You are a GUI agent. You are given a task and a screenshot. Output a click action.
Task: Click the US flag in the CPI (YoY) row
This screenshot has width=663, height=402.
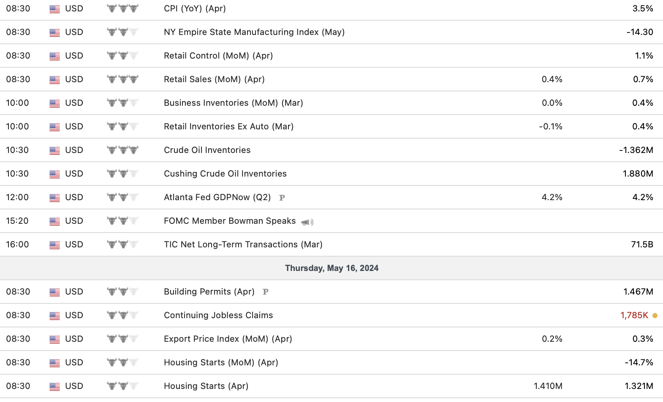click(54, 9)
